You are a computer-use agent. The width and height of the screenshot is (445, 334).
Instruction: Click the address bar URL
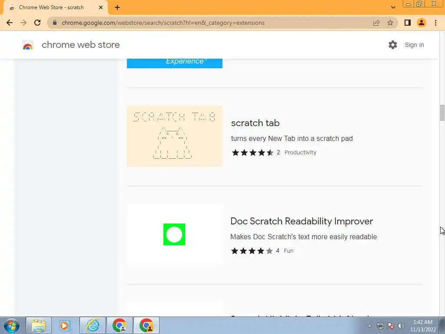[163, 23]
